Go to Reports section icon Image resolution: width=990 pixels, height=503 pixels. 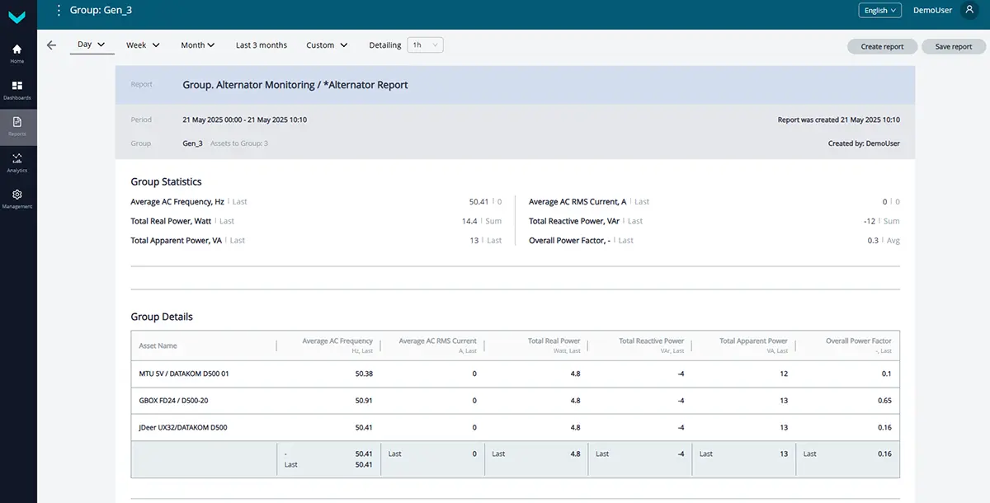17,125
